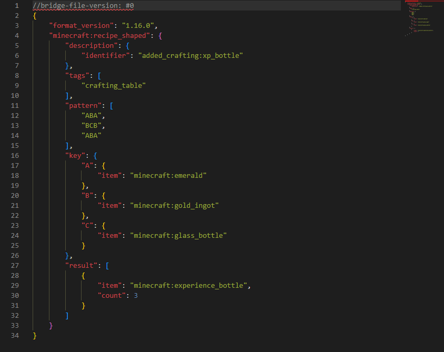Click the "minecraft:glass_bottle" item value

[x=178, y=236]
